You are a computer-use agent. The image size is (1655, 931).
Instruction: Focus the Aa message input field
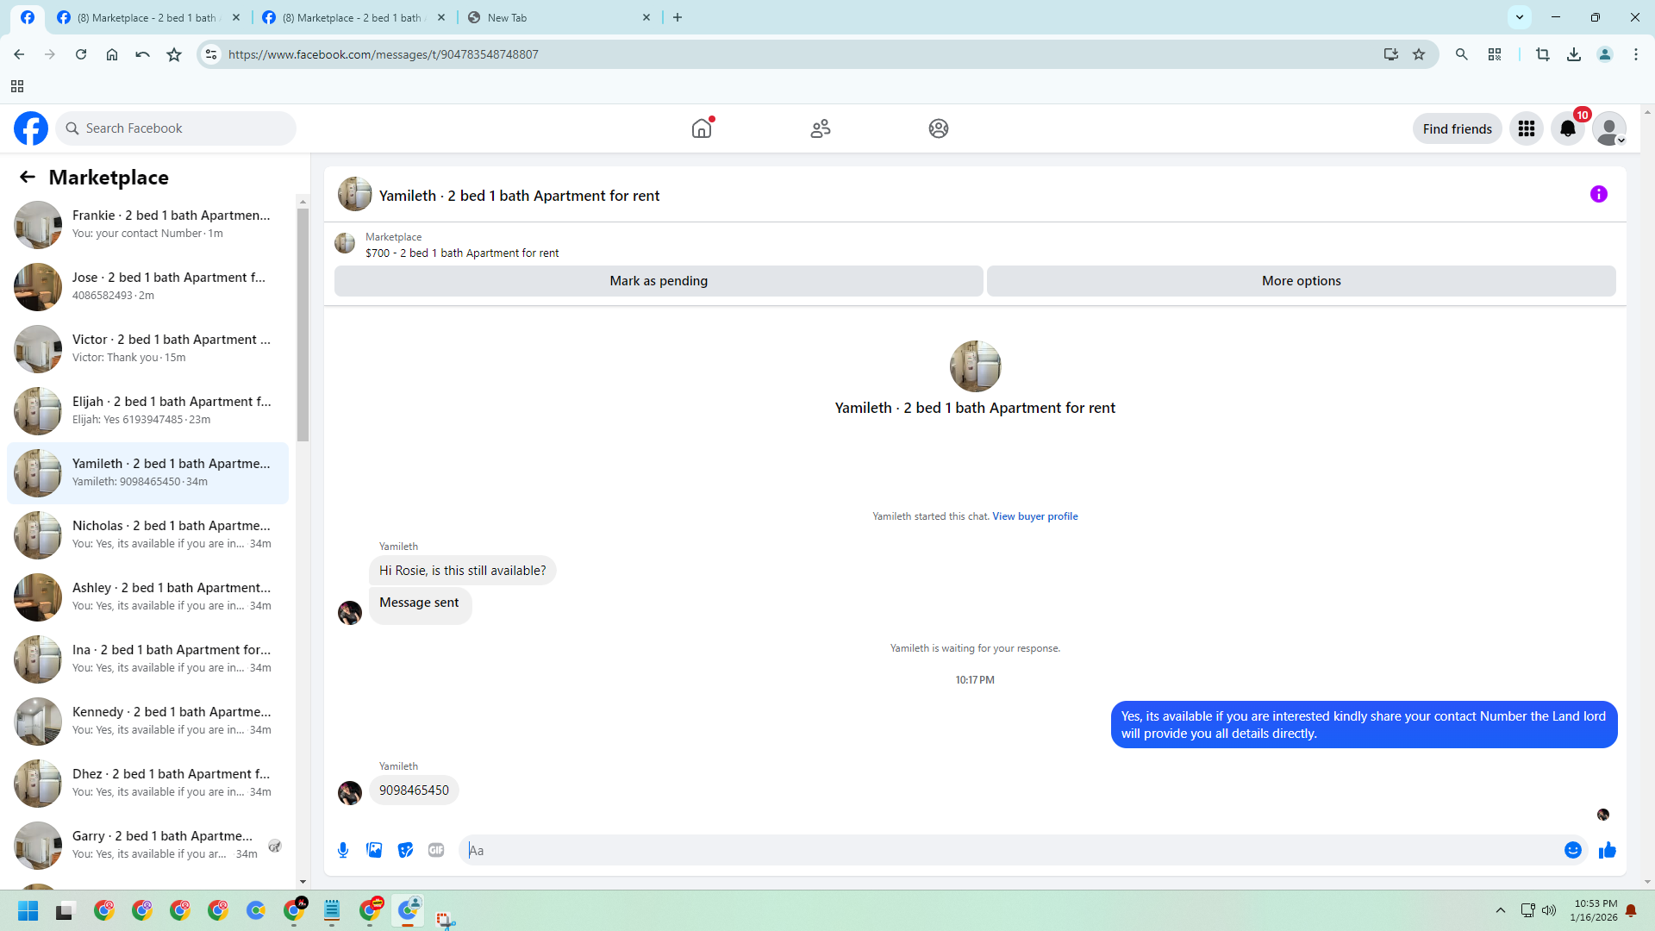(1009, 850)
